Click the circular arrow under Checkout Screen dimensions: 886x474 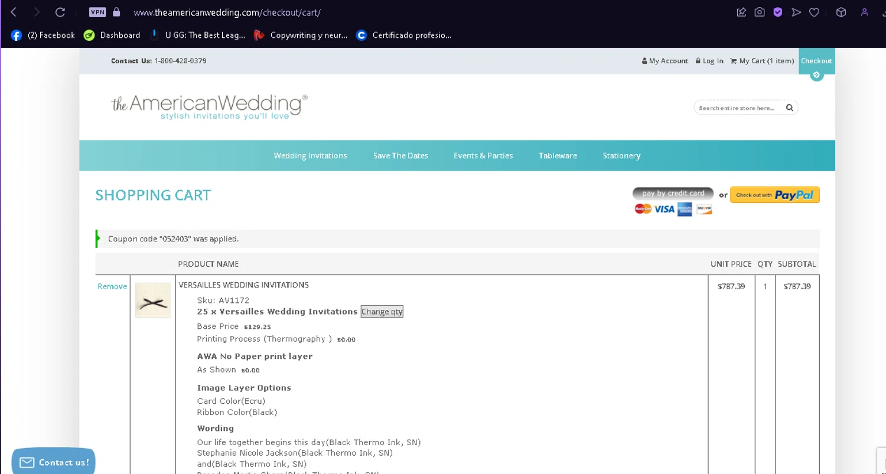coord(817,75)
